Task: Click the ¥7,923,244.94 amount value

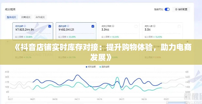Action: [x=25, y=30]
